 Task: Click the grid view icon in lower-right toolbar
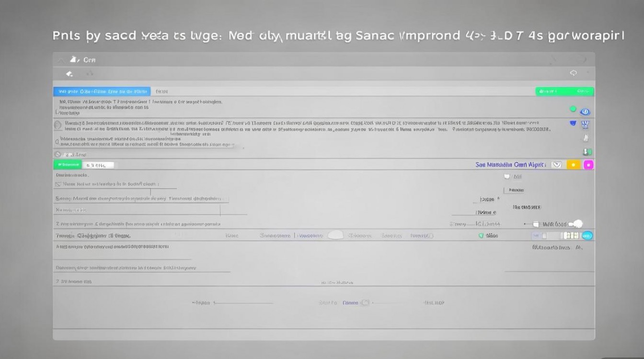(571, 236)
